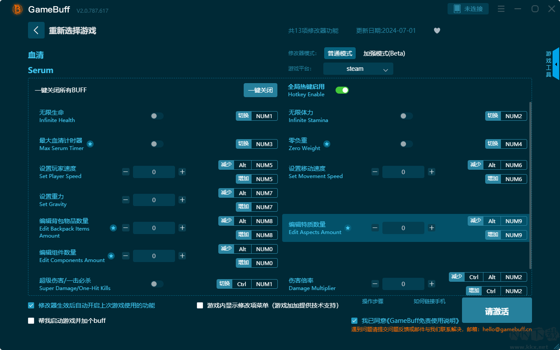Image resolution: width=560 pixels, height=350 pixels.
Task: Click the 重新选择游戏 label
Action: [73, 31]
